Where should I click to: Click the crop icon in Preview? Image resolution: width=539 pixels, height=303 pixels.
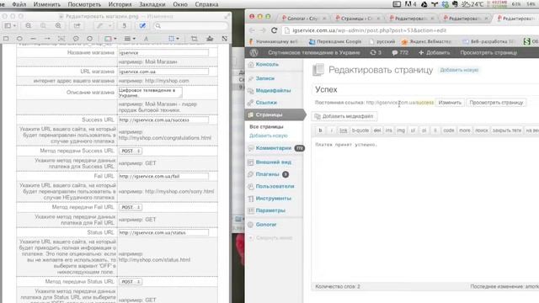pyautogui.click(x=195, y=39)
